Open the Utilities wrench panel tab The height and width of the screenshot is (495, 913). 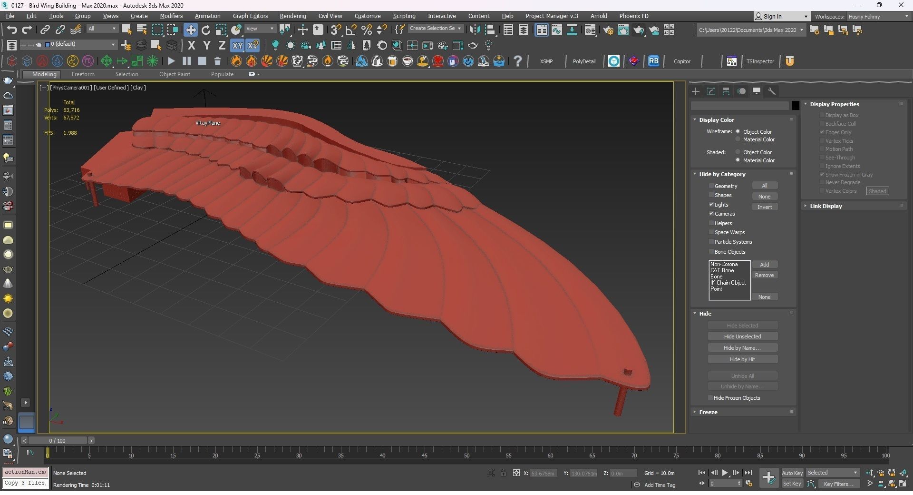click(x=772, y=91)
